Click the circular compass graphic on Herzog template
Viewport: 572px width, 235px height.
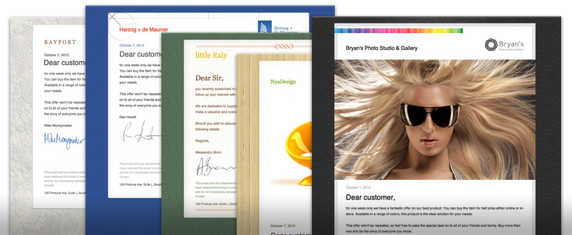click(x=122, y=27)
